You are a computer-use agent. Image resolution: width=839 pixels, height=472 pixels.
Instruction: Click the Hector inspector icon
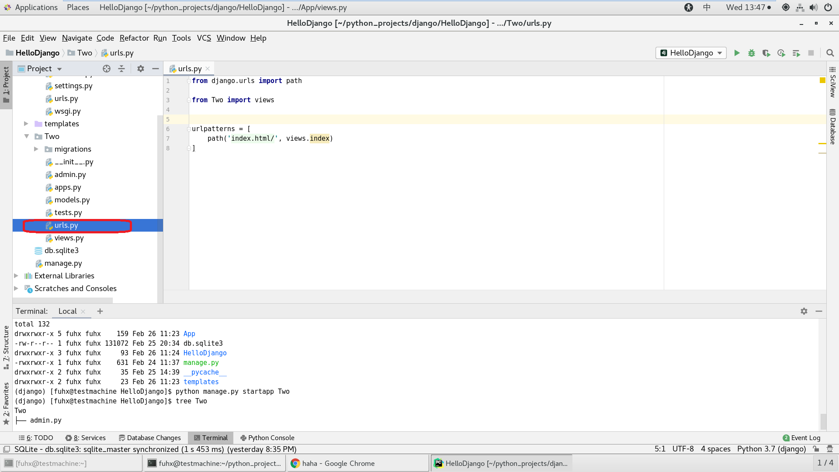click(829, 449)
